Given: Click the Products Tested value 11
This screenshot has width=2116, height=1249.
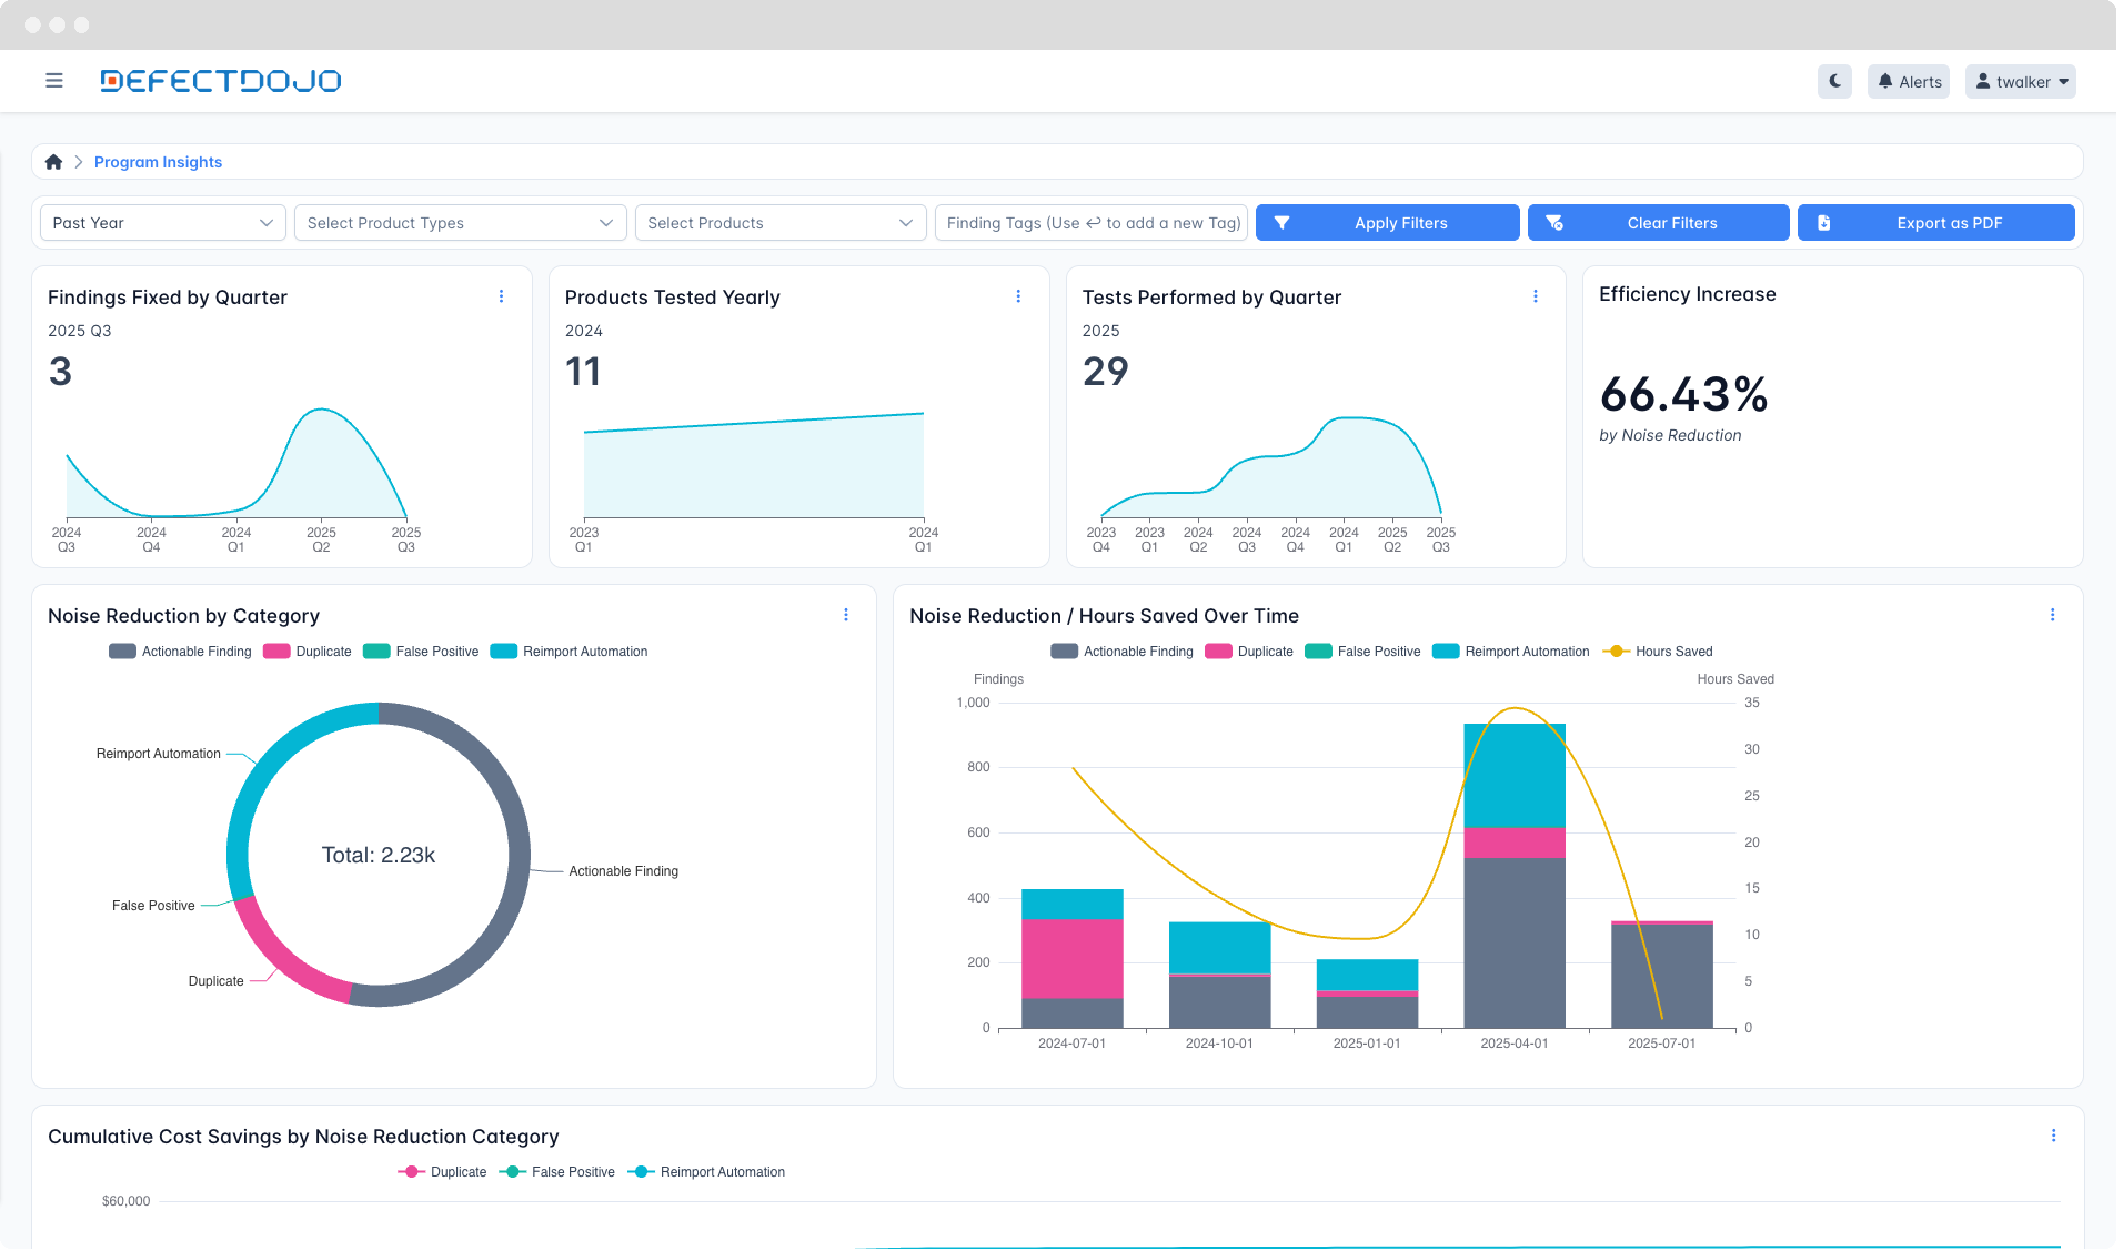Looking at the screenshot, I should pyautogui.click(x=582, y=371).
